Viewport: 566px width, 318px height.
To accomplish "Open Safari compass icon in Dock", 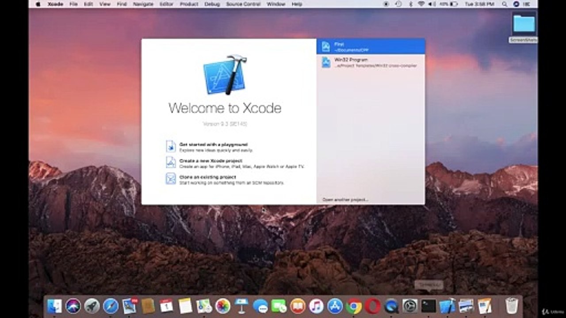I will [111, 306].
